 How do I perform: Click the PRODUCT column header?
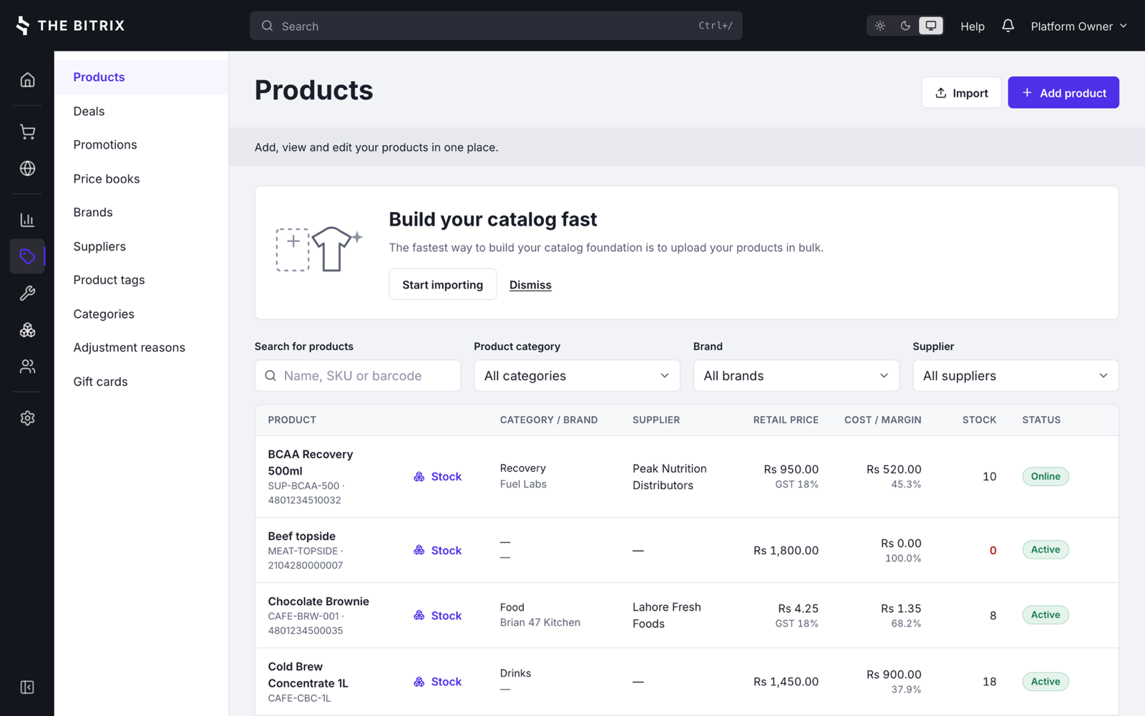[292, 420]
